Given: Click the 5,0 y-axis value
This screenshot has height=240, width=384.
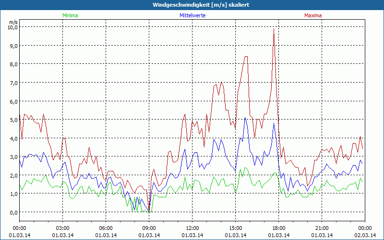Looking at the screenshot, I should pos(13,120).
